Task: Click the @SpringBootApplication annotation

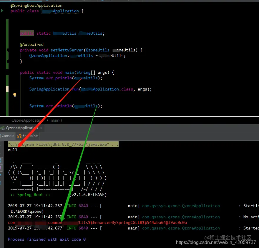Action: [x=36, y=6]
